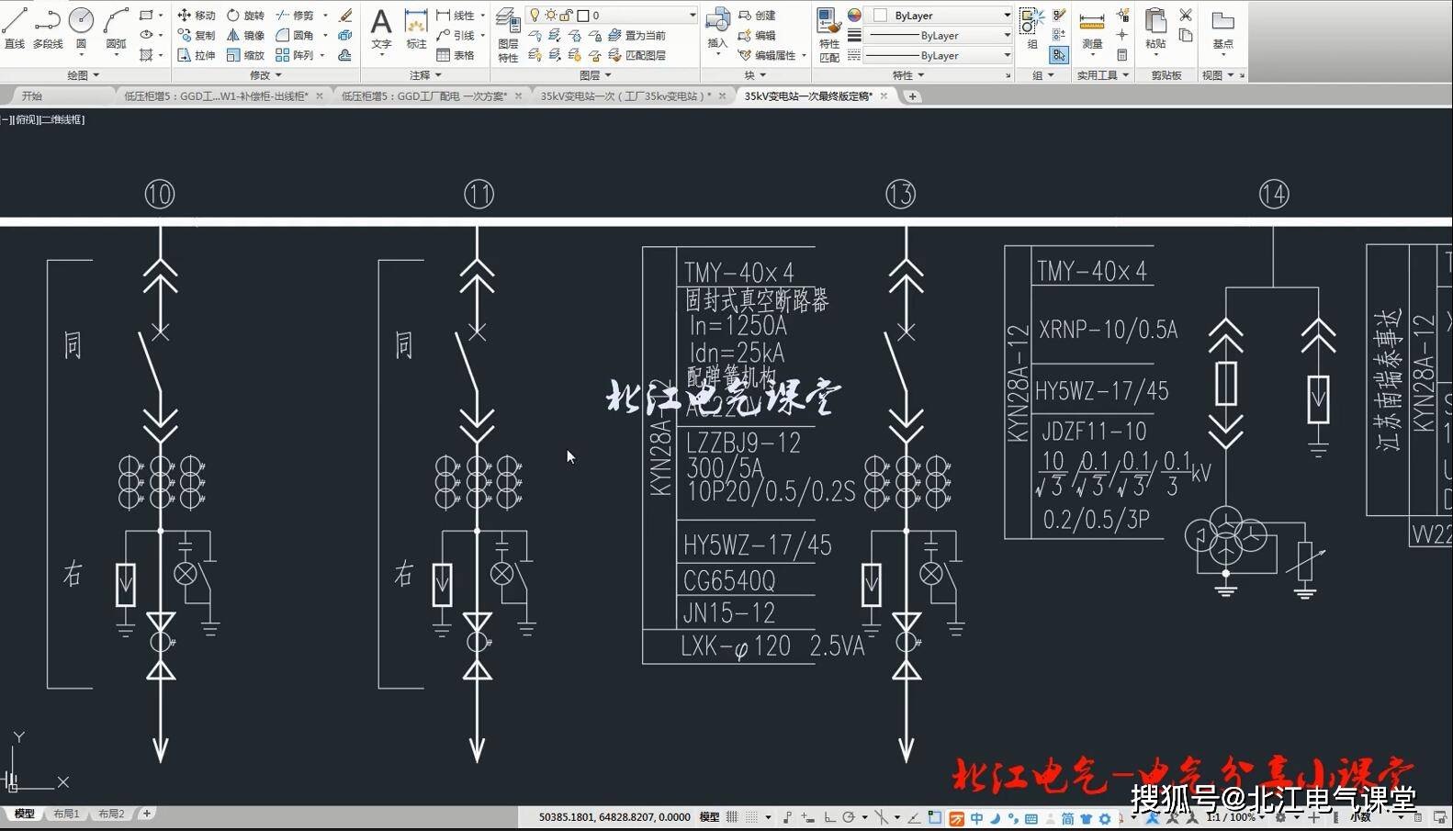
Task: Click the Trim (修剪) tool
Action: coord(295,16)
